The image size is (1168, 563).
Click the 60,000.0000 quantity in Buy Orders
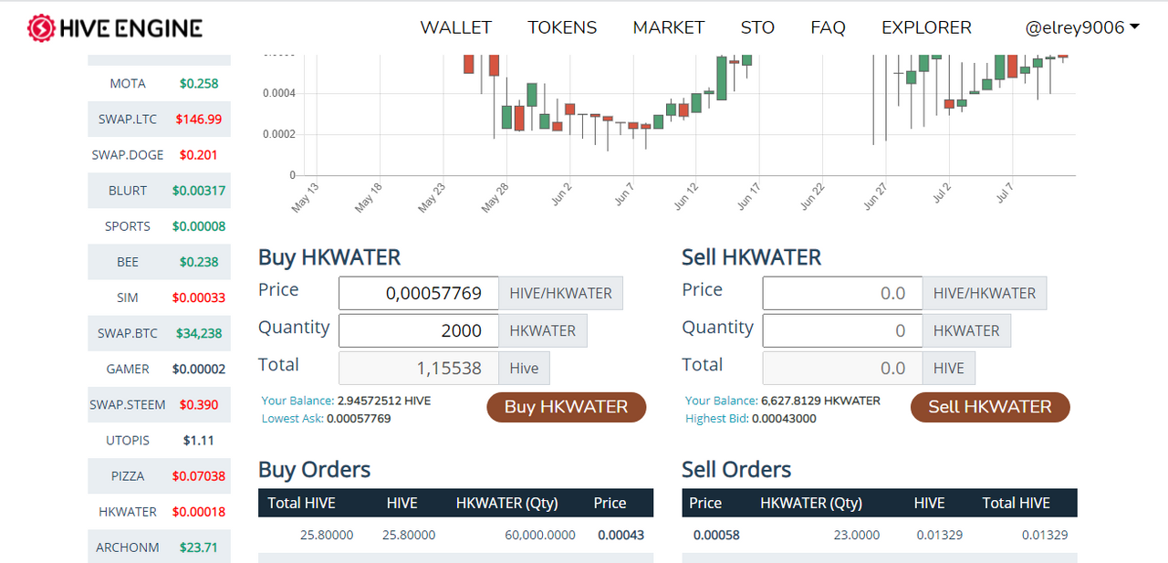tap(540, 535)
